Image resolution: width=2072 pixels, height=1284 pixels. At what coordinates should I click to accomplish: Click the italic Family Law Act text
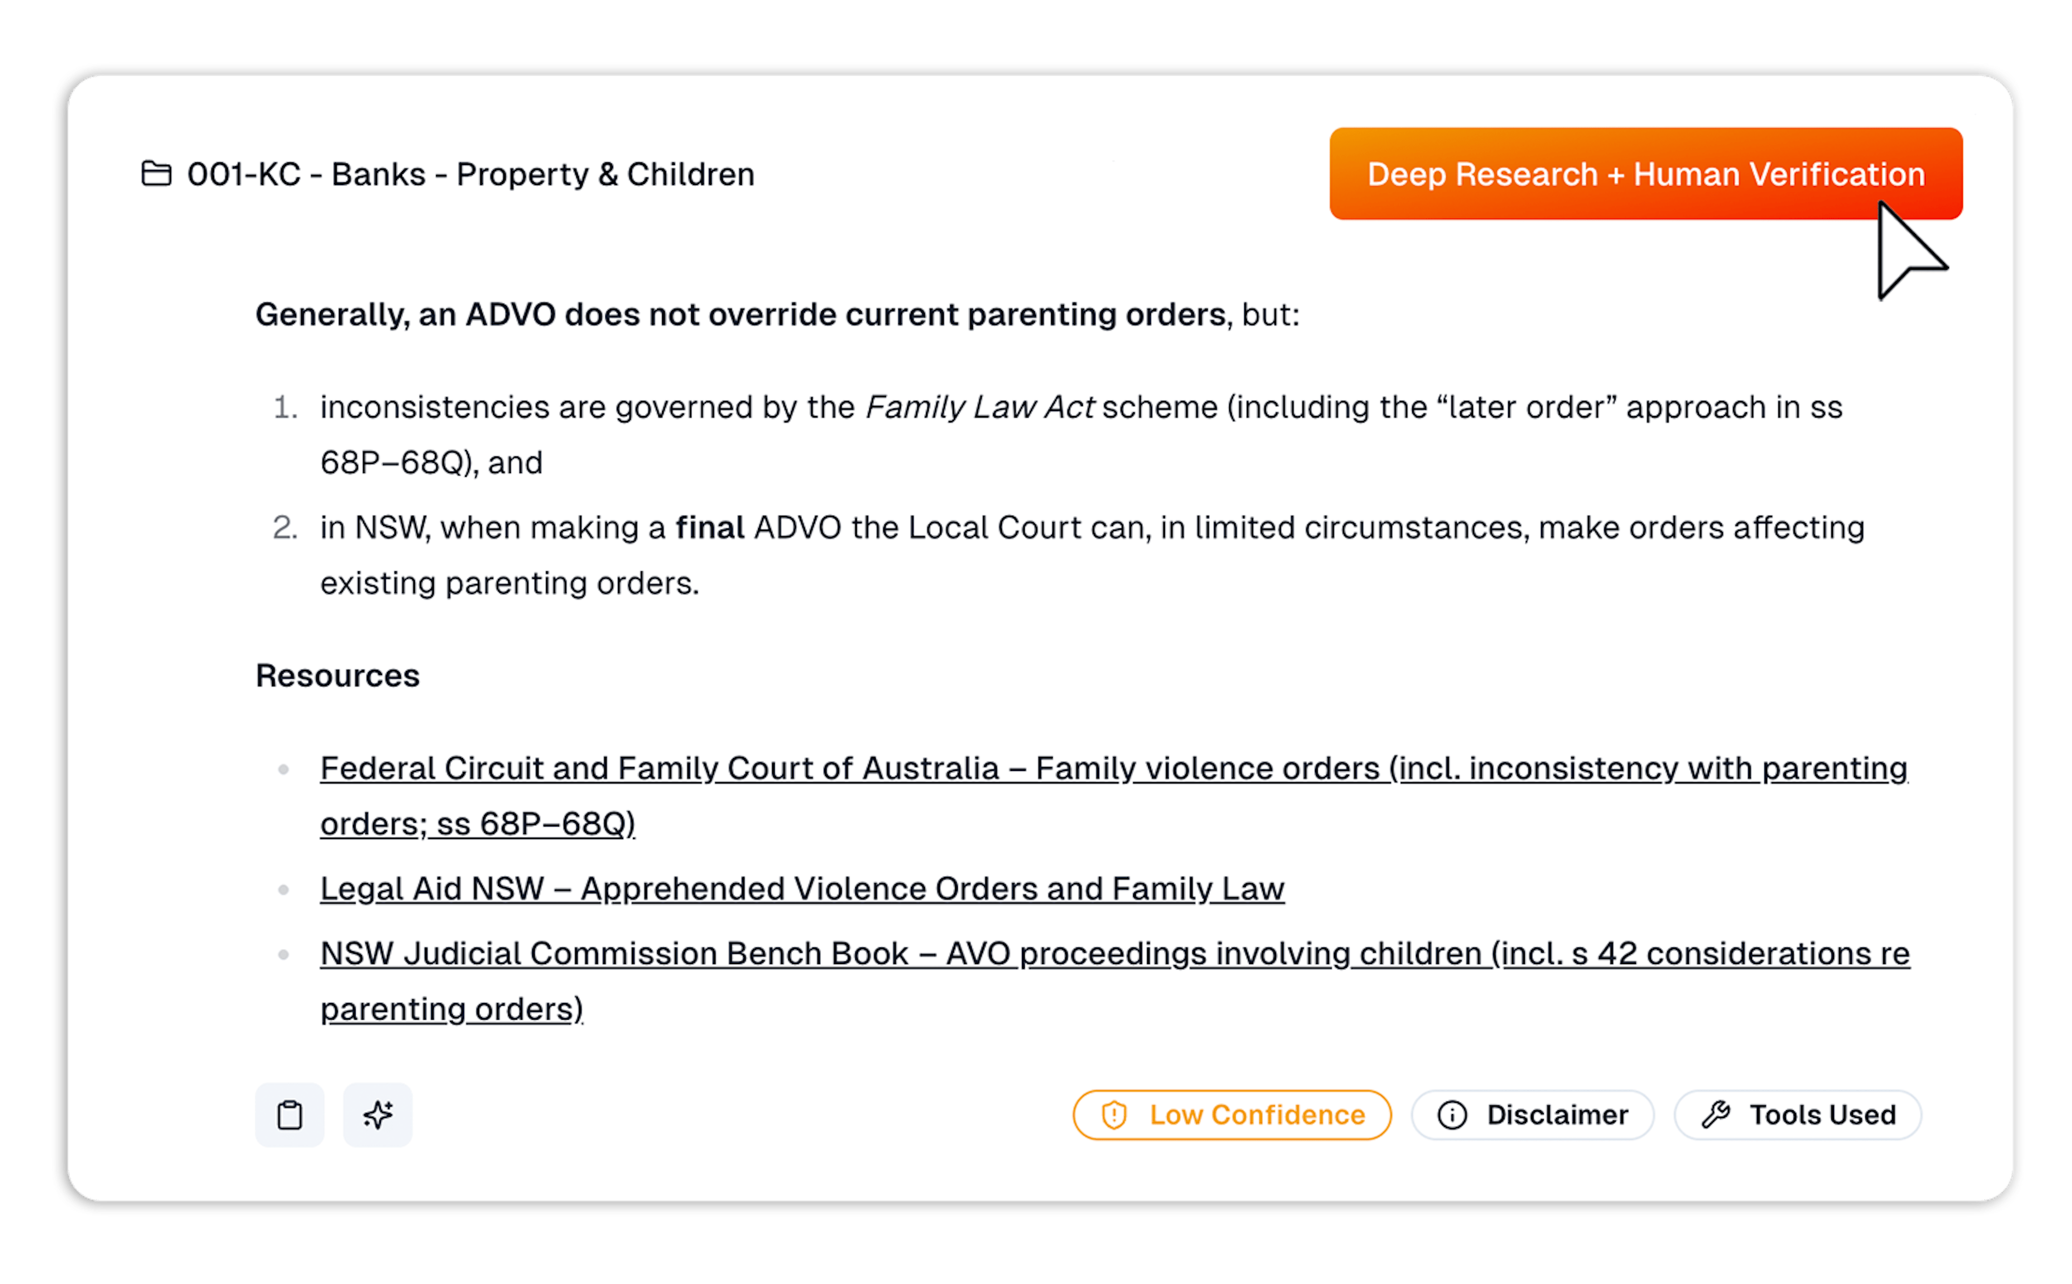tap(979, 408)
